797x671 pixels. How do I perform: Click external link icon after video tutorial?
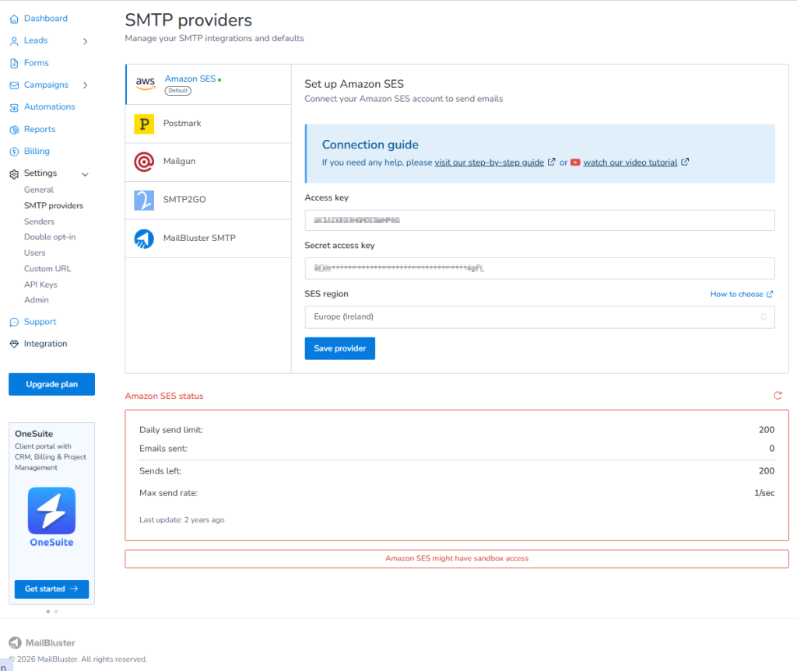click(685, 162)
